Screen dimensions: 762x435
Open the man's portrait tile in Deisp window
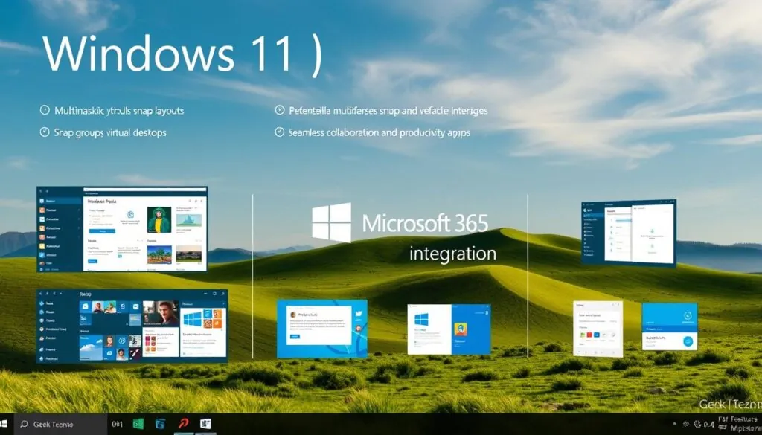[x=161, y=313]
